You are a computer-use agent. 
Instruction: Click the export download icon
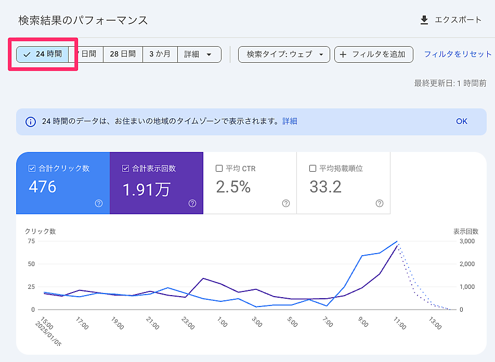[424, 20]
